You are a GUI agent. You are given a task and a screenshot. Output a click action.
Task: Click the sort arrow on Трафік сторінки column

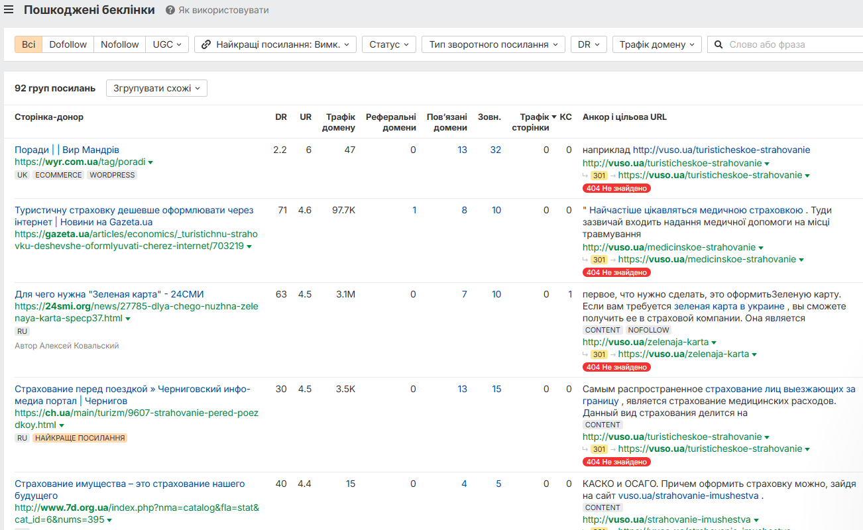coord(554,117)
